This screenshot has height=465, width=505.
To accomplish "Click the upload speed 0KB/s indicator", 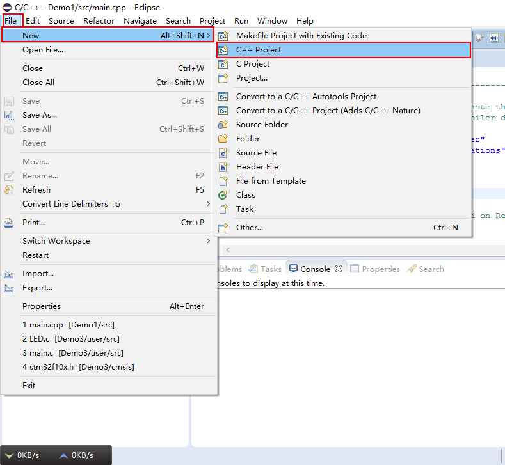I will pyautogui.click(x=77, y=455).
